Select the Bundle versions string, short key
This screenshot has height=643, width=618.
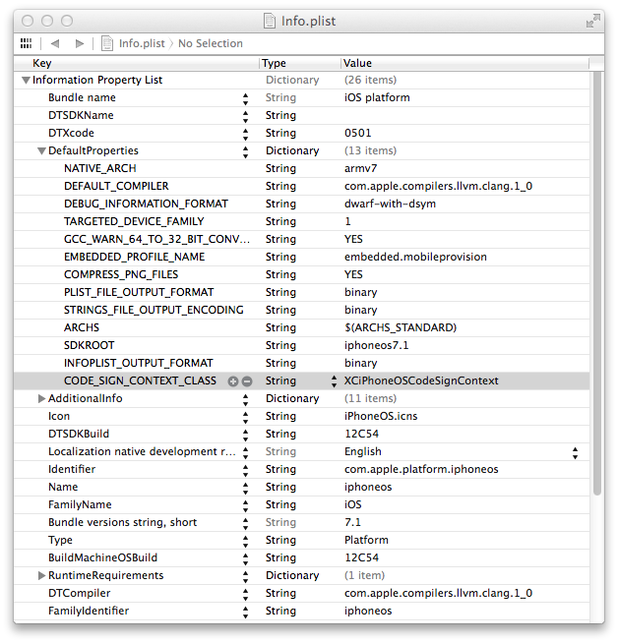[122, 522]
